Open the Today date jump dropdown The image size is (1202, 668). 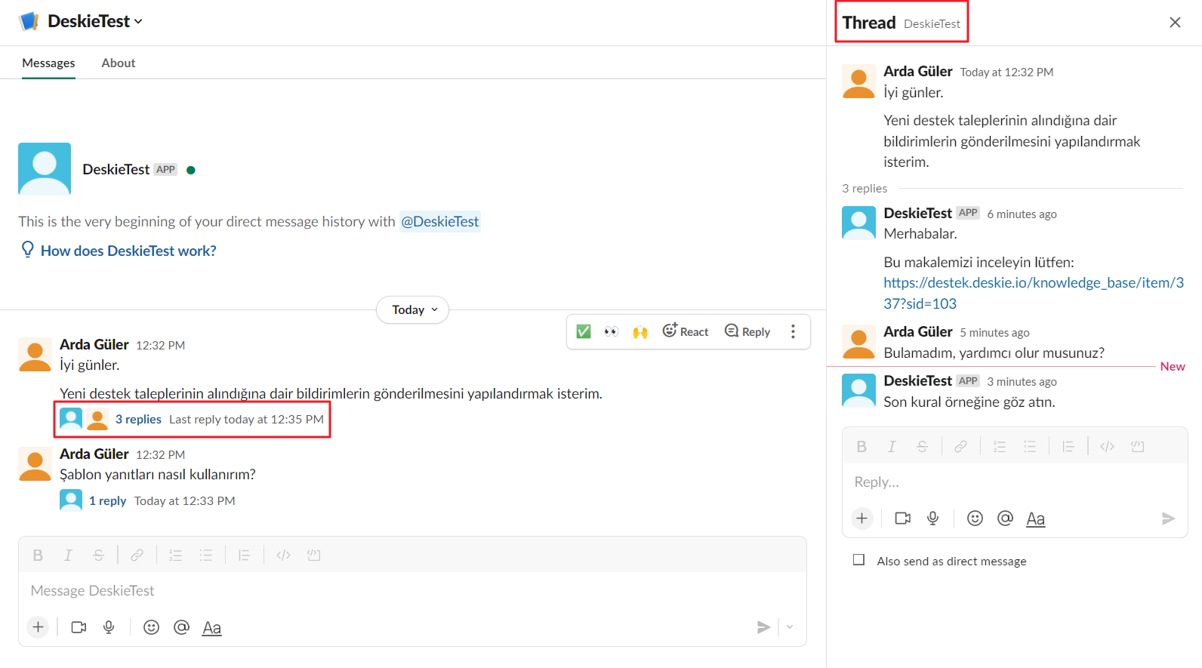point(413,310)
